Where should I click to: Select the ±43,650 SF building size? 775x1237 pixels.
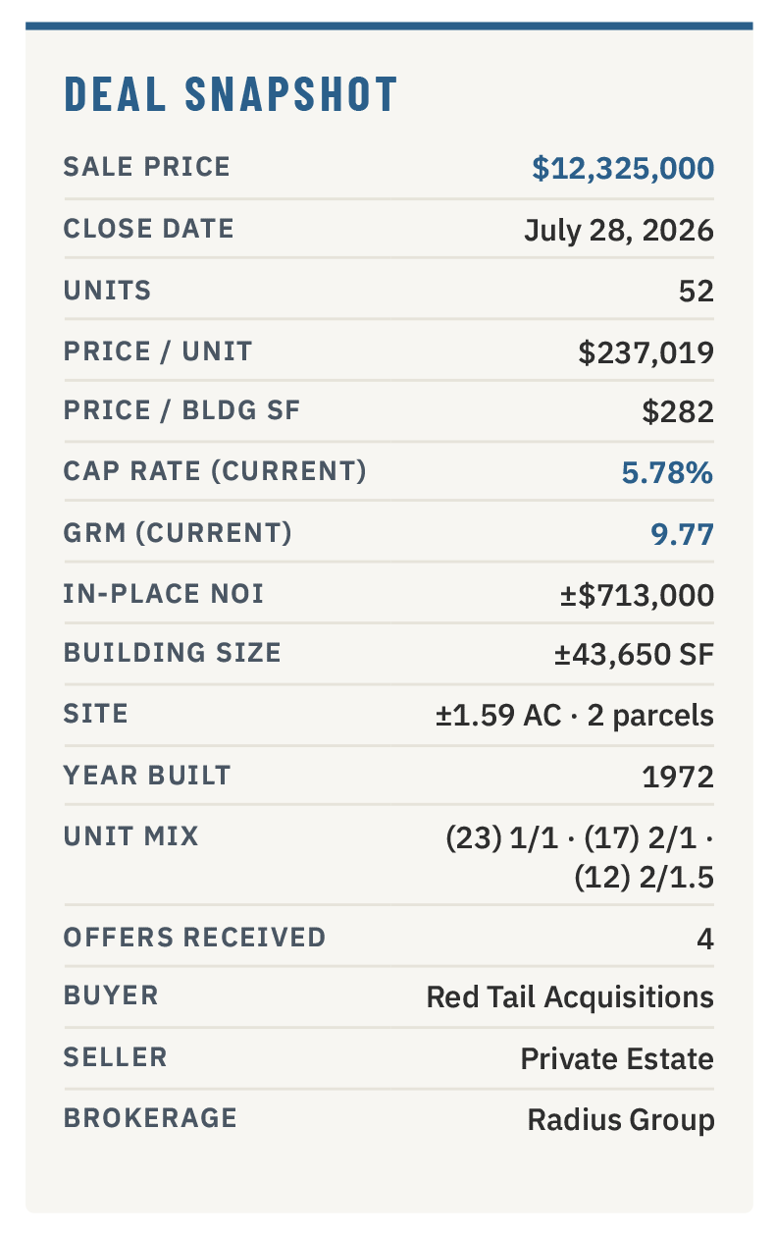point(635,655)
